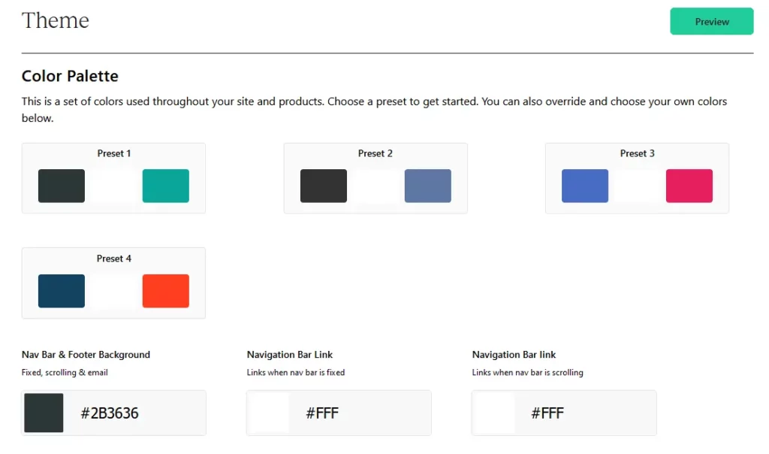Screen dimensions: 769x454
Task: Click the pink swatch in Preset 3
Action: tap(689, 186)
